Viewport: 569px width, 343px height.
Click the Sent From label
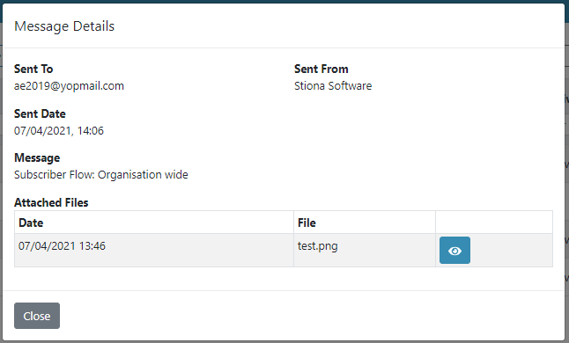coord(321,69)
